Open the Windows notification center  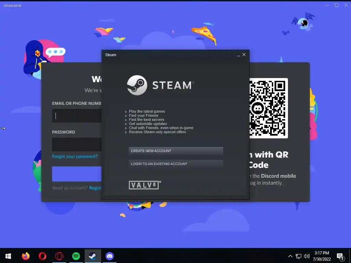pyautogui.click(x=340, y=256)
